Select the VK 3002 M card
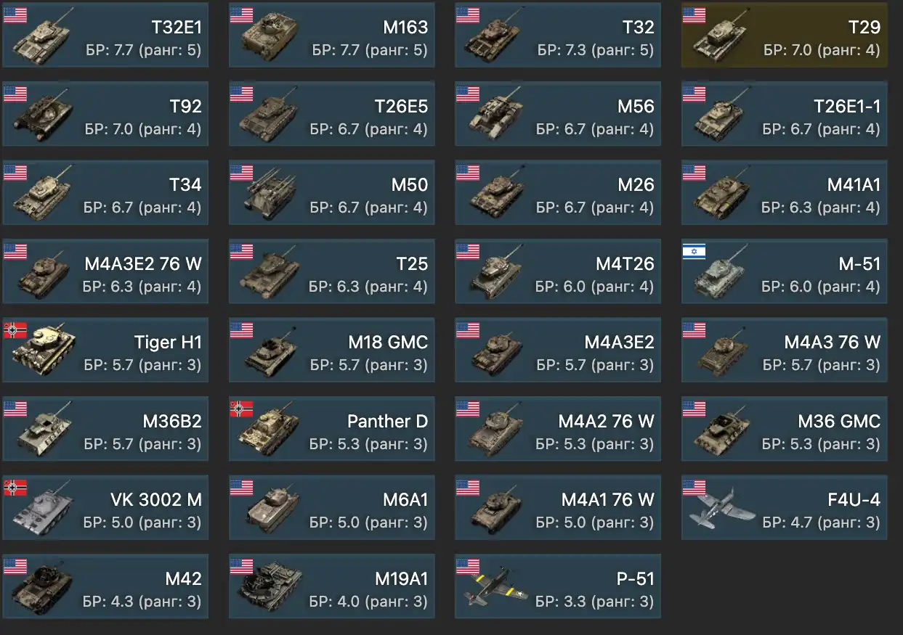Image resolution: width=903 pixels, height=635 pixels. coord(105,507)
